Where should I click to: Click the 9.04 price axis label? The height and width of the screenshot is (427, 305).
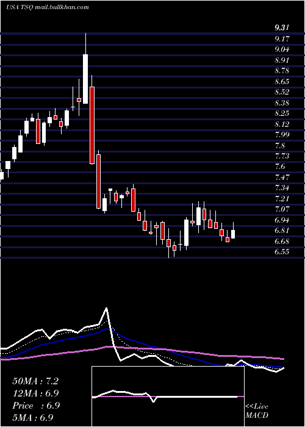[x=282, y=49]
